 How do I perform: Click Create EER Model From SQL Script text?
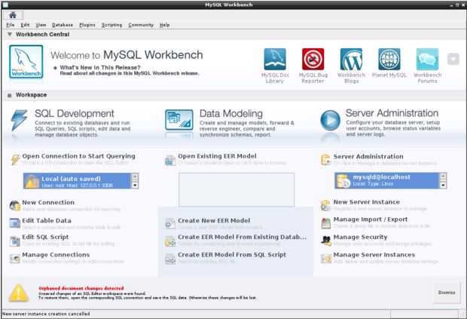232,255
